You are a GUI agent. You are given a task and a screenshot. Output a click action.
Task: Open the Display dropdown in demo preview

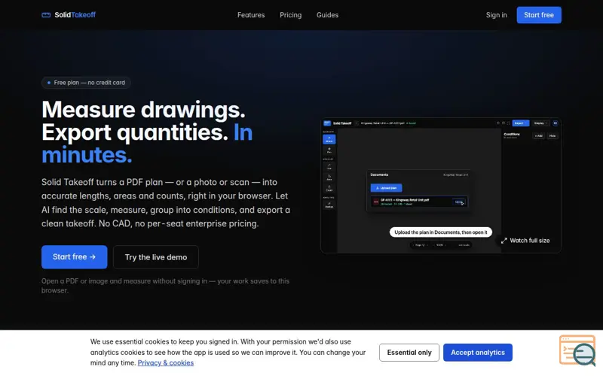point(540,123)
